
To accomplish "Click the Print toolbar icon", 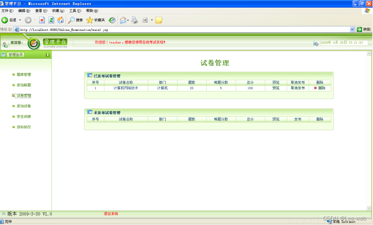I will 135,20.
